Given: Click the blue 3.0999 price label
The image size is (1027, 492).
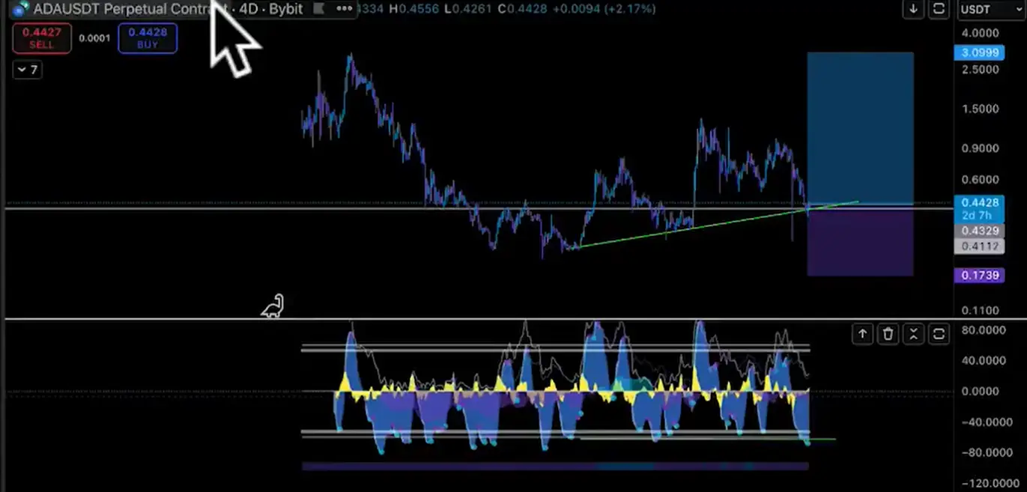Looking at the screenshot, I should point(978,52).
